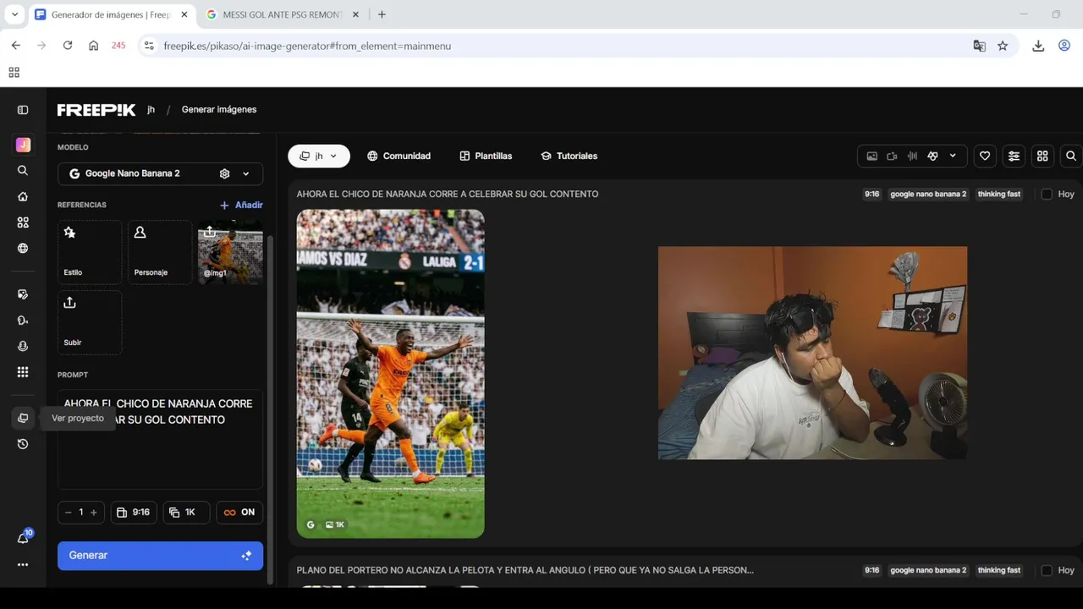Image resolution: width=1083 pixels, height=609 pixels.
Task: Open notifications bell with badge 10
Action: point(23,538)
